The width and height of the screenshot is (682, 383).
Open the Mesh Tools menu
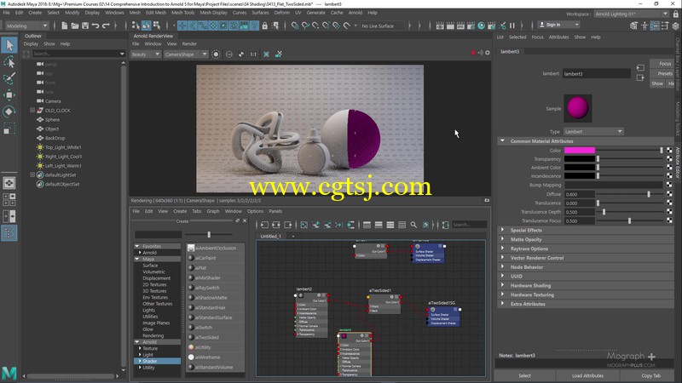coord(182,13)
